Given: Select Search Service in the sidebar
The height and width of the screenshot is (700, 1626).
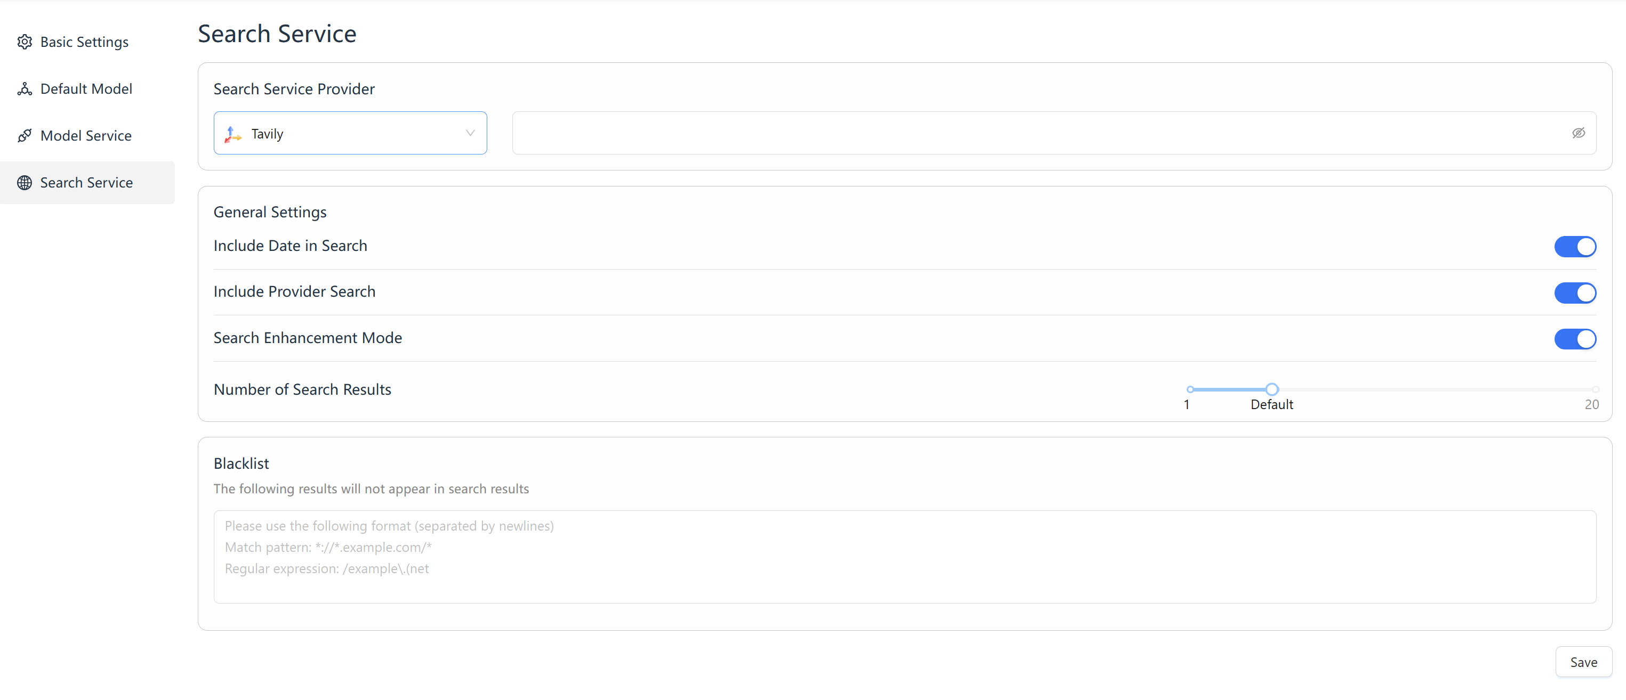Looking at the screenshot, I should [x=87, y=182].
